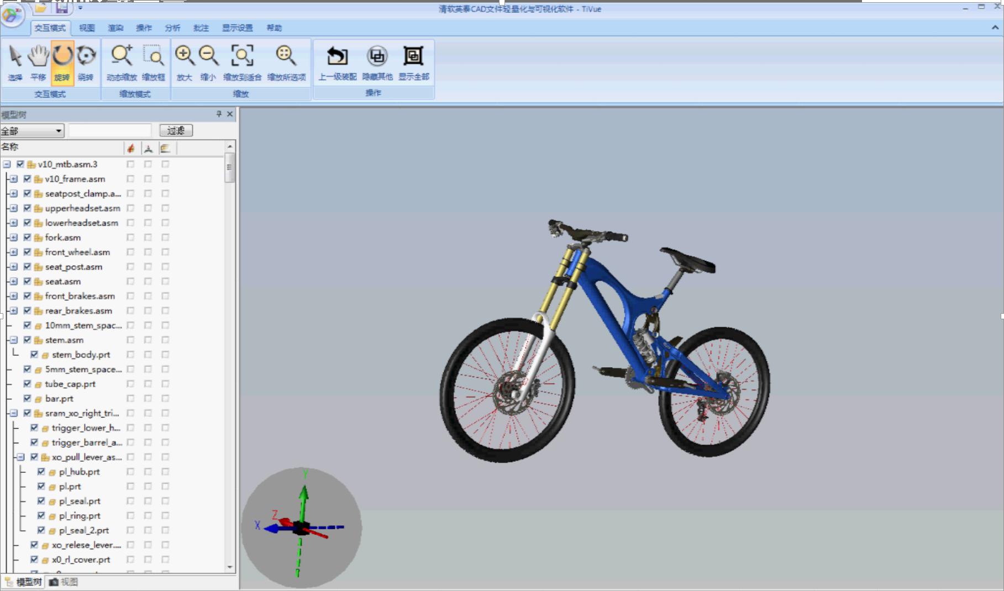Screen dimensions: 1004x591
Task: Click the 过滤 filter button
Action: [176, 130]
